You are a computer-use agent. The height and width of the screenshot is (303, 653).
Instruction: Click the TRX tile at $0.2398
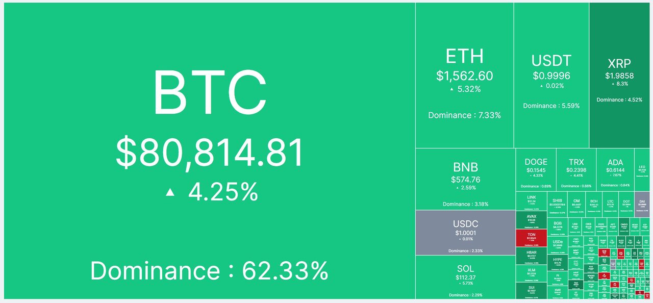click(575, 169)
